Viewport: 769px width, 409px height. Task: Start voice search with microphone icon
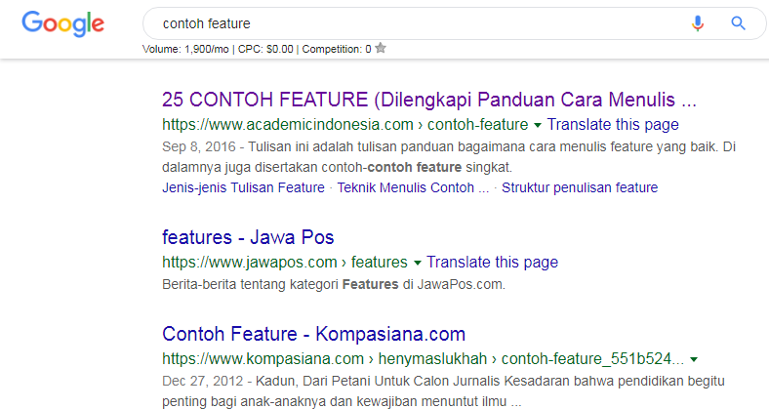(698, 23)
